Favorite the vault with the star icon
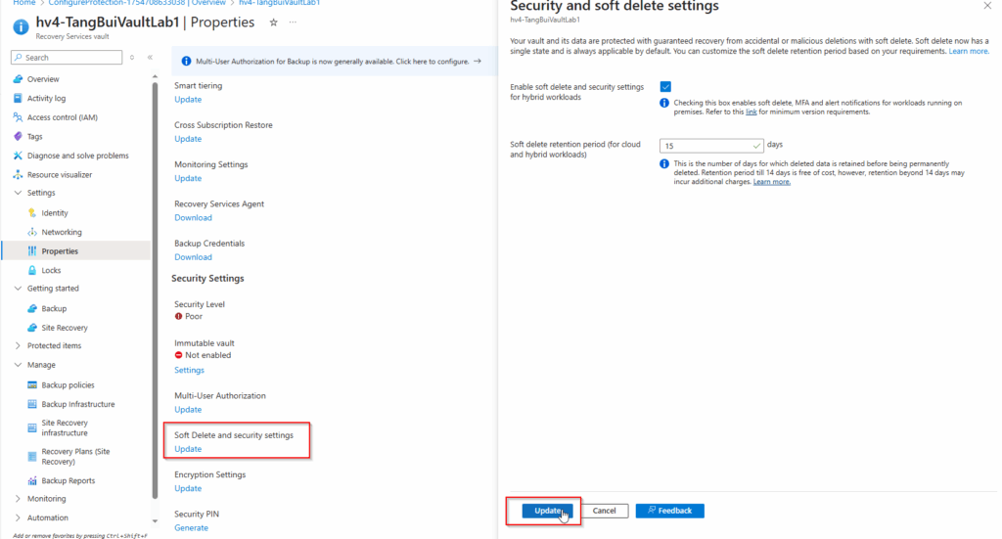The width and height of the screenshot is (1002, 539). tap(274, 22)
